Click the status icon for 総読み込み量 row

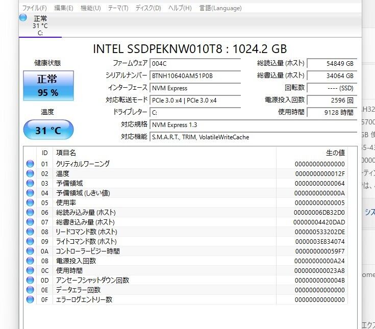[30, 212]
